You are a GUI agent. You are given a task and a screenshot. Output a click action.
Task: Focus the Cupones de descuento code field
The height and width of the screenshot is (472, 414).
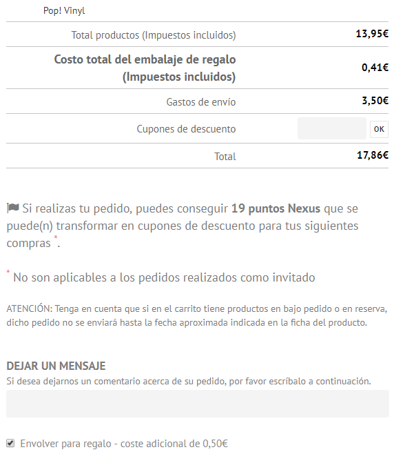[331, 128]
